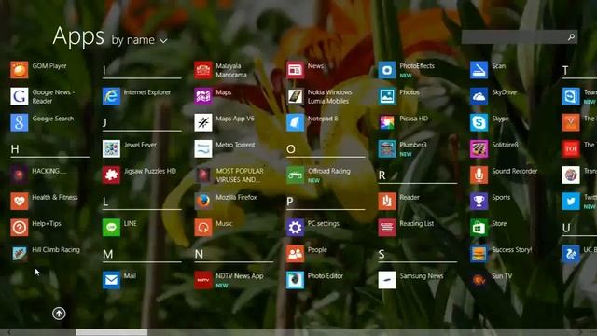Image resolution: width=597 pixels, height=336 pixels.
Task: Launch the People app icon
Action: tap(295, 254)
